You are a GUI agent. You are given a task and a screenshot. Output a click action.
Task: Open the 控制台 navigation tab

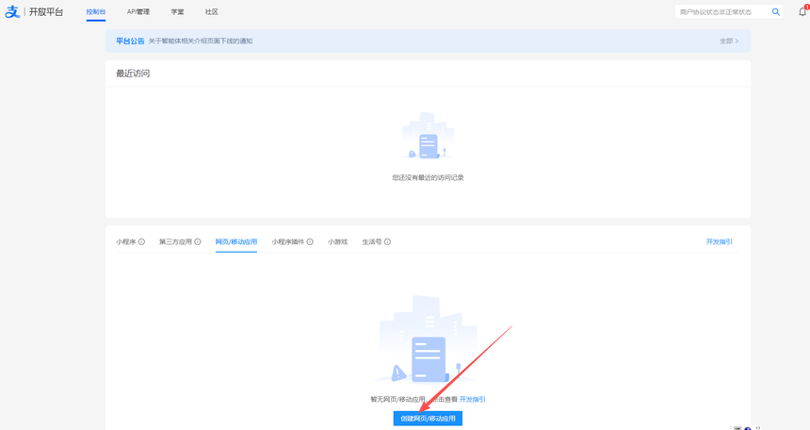(x=96, y=12)
